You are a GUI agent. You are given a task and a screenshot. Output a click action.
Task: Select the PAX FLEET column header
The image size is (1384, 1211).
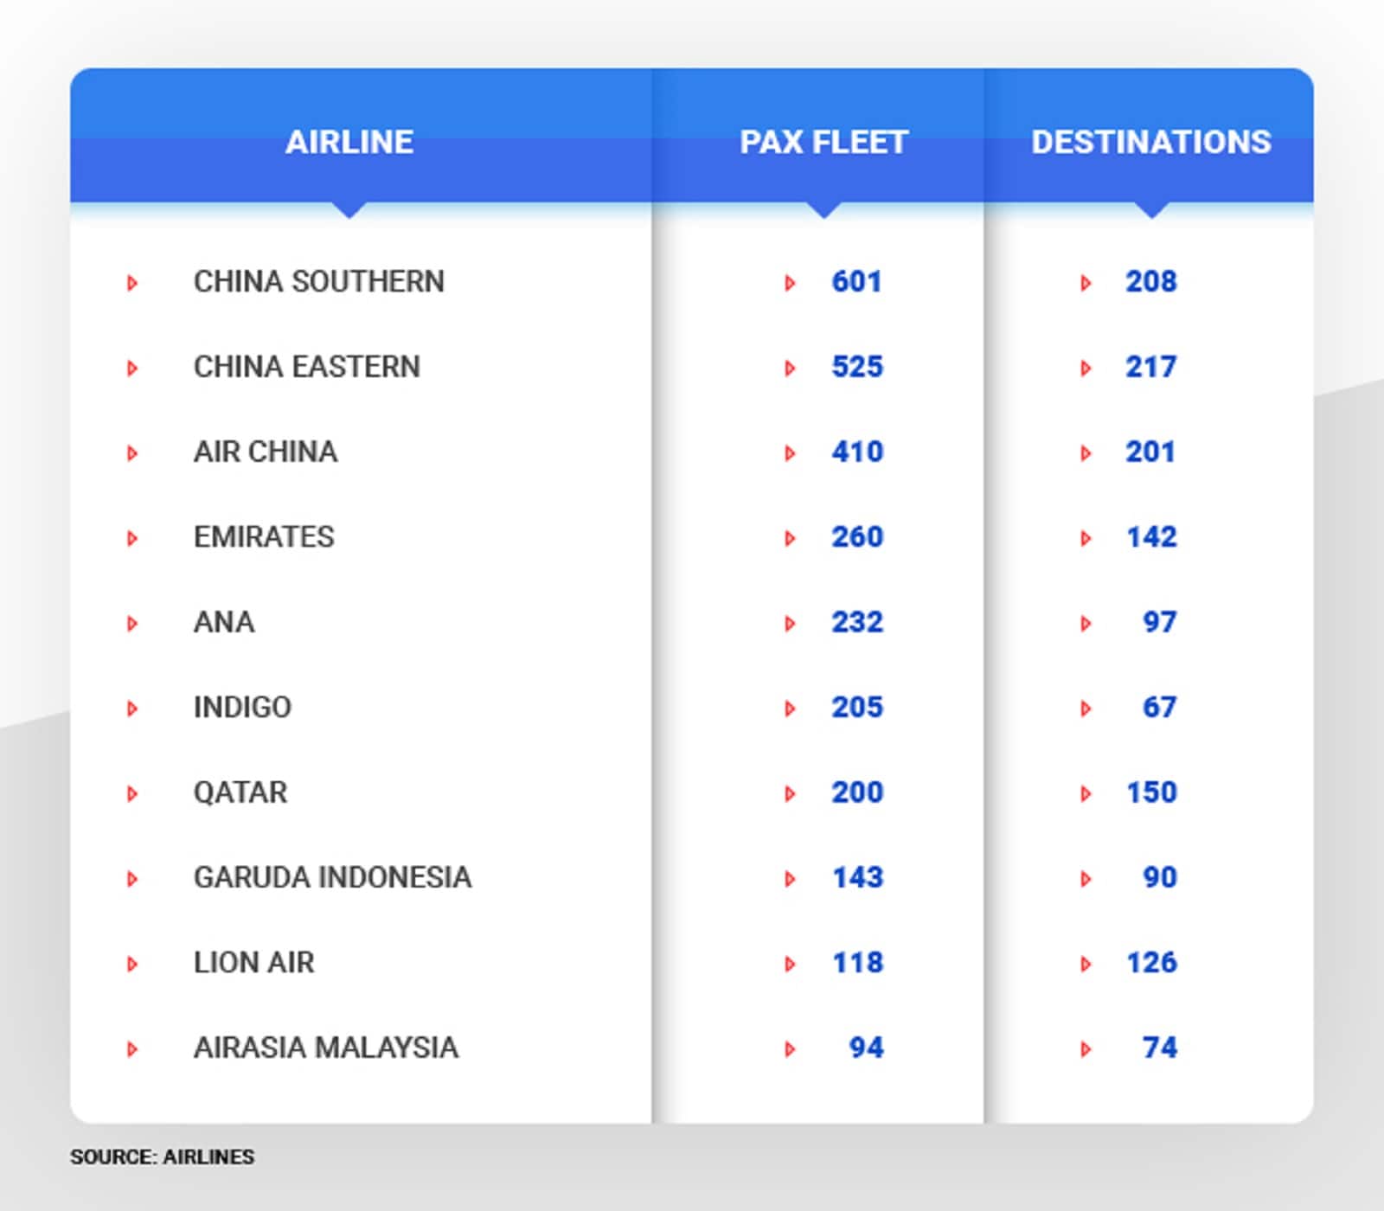[x=823, y=142]
